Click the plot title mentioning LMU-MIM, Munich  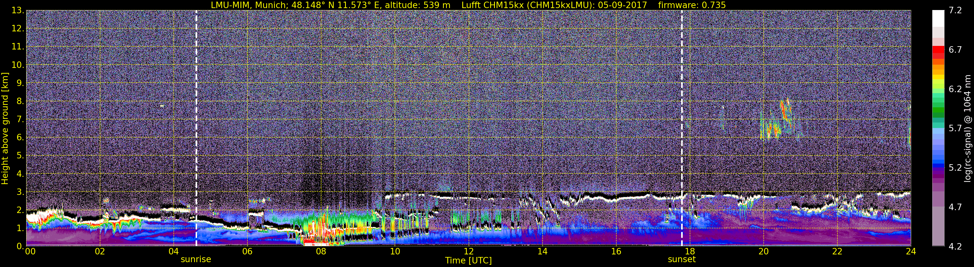point(468,5)
